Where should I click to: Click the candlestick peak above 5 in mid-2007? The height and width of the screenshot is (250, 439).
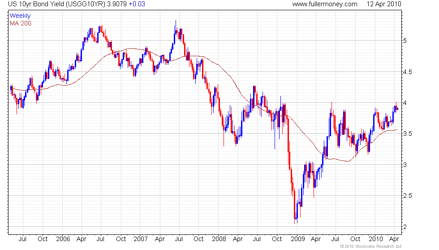coord(176,26)
